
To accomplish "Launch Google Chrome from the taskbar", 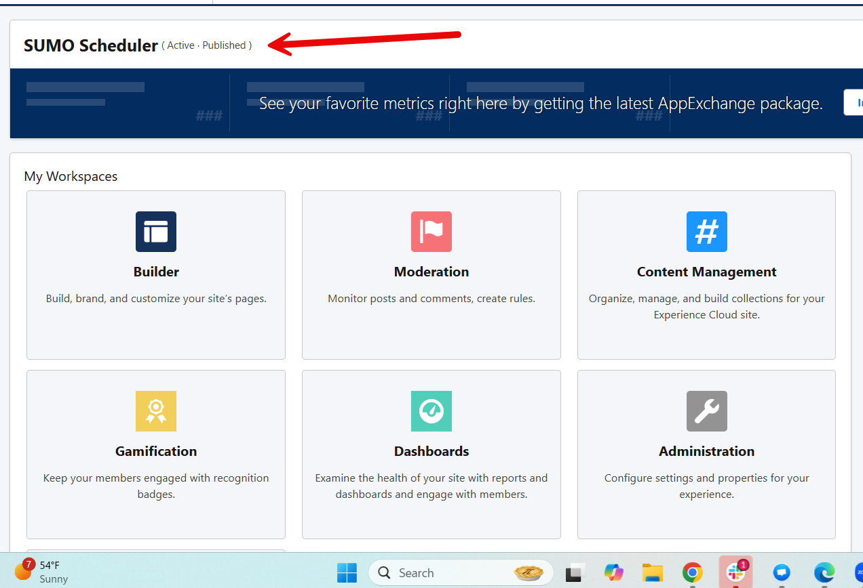I will (692, 572).
